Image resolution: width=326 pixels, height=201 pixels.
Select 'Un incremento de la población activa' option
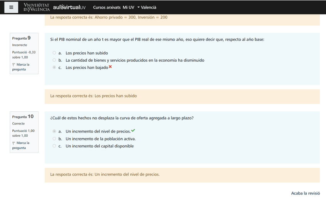[x=54, y=139]
